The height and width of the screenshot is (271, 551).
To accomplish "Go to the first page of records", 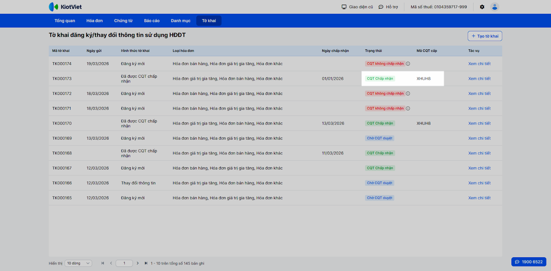I will pos(103,263).
